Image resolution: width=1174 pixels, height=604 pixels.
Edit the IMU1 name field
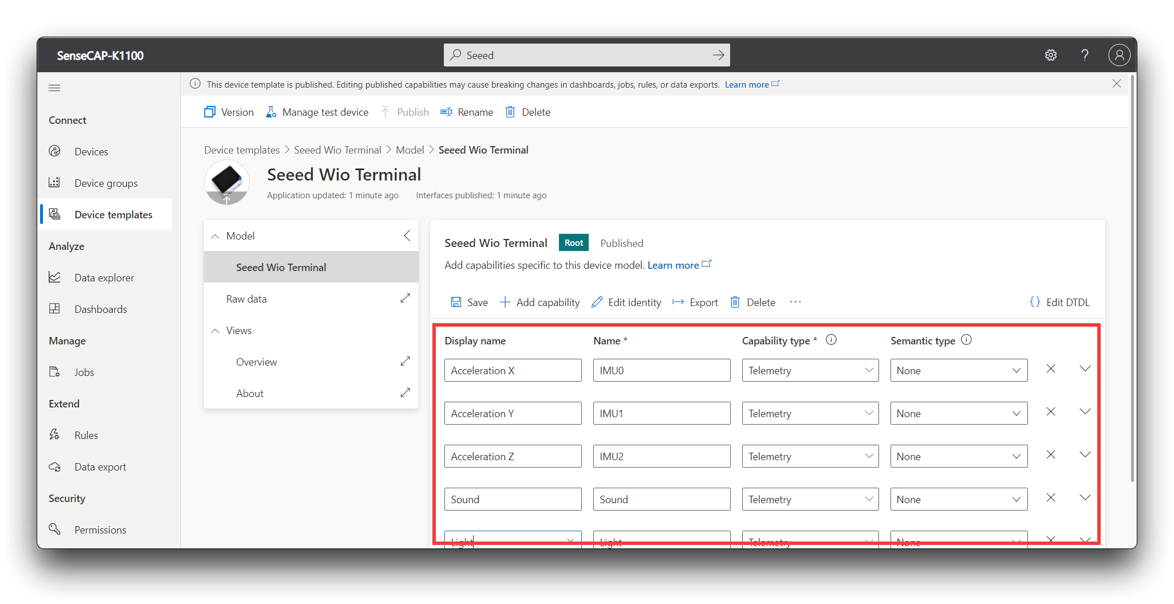point(661,413)
